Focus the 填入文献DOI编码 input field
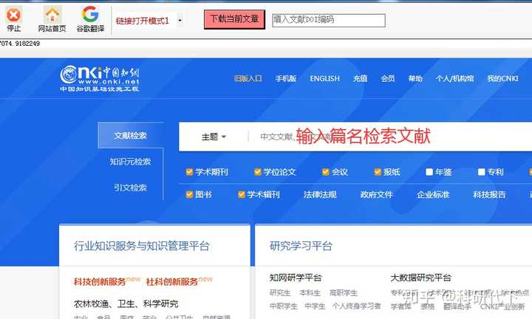532x319 pixels. click(x=328, y=21)
